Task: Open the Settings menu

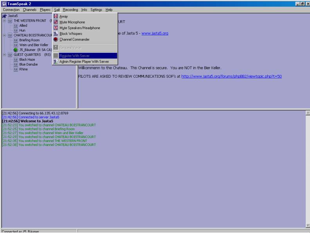Action: pyautogui.click(x=96, y=9)
